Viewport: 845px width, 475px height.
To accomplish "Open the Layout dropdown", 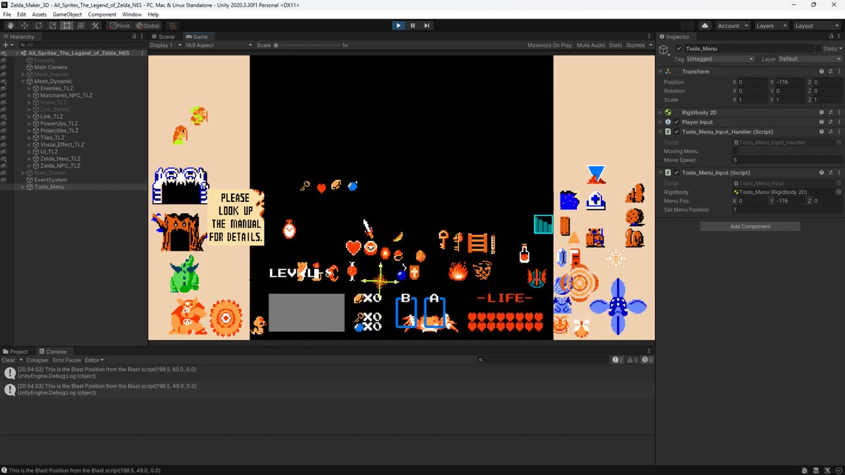I will point(817,26).
